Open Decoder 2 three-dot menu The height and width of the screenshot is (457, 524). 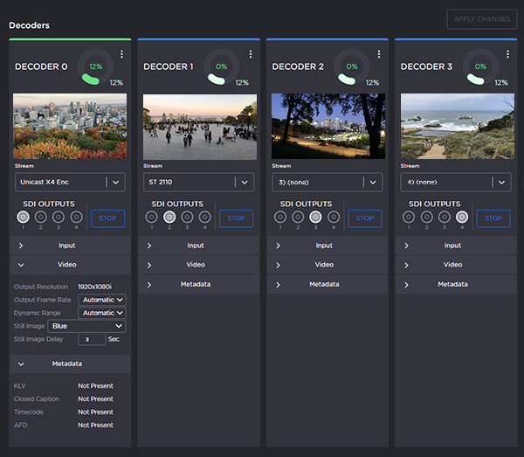tap(379, 54)
